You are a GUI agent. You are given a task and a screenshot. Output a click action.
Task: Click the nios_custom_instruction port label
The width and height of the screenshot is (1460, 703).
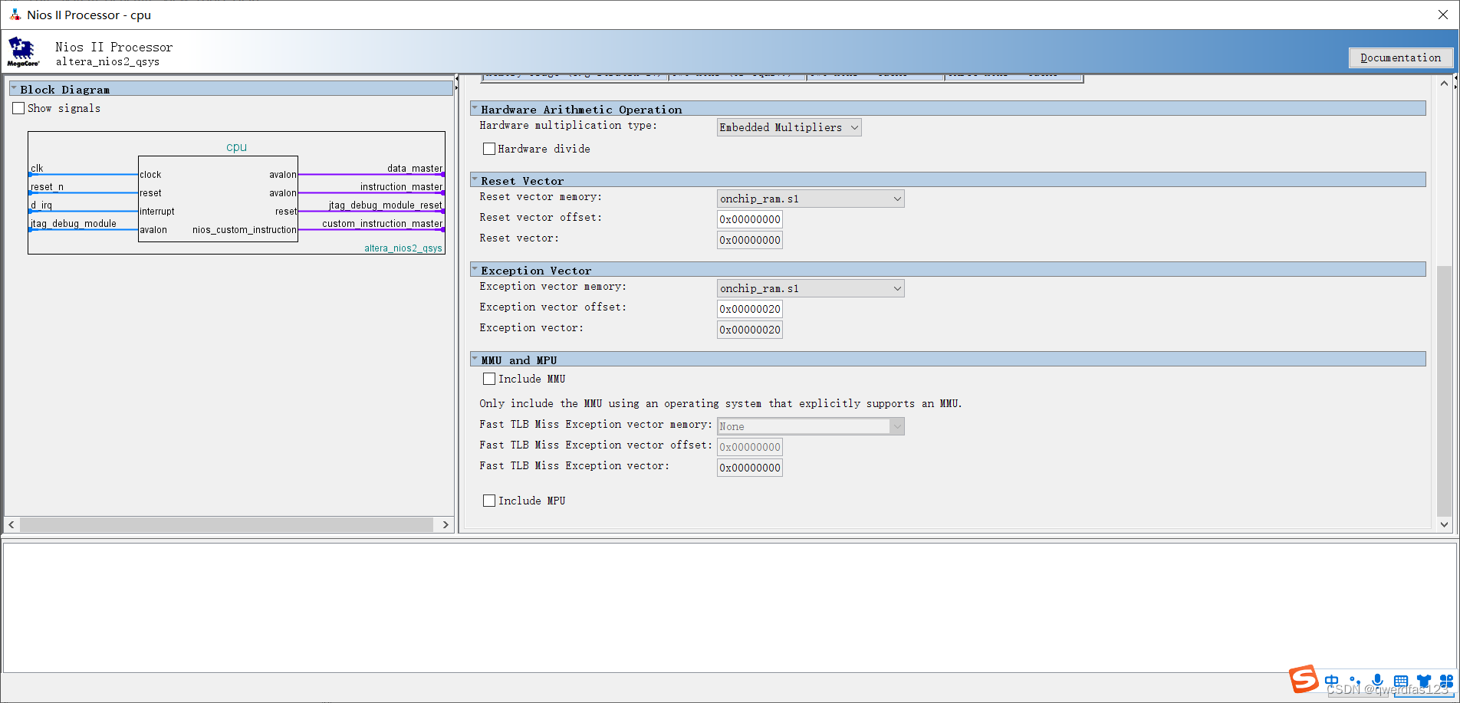(244, 229)
